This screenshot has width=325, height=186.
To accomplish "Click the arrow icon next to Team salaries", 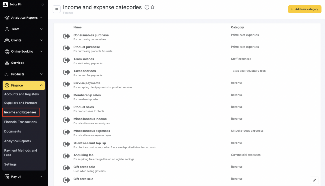I will (x=66, y=60).
